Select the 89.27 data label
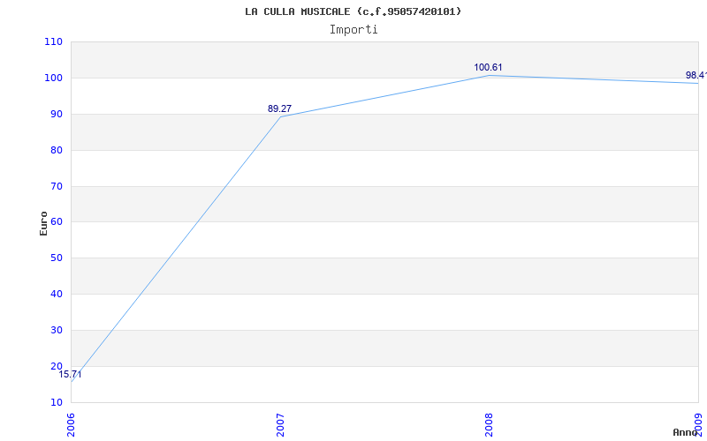The height and width of the screenshot is (441, 707). [279, 108]
